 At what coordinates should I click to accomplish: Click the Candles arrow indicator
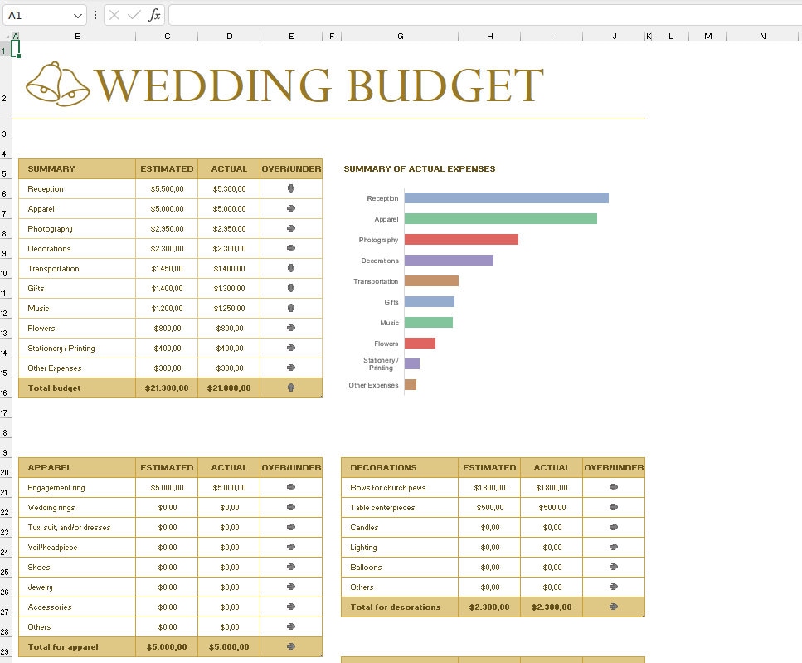point(614,527)
